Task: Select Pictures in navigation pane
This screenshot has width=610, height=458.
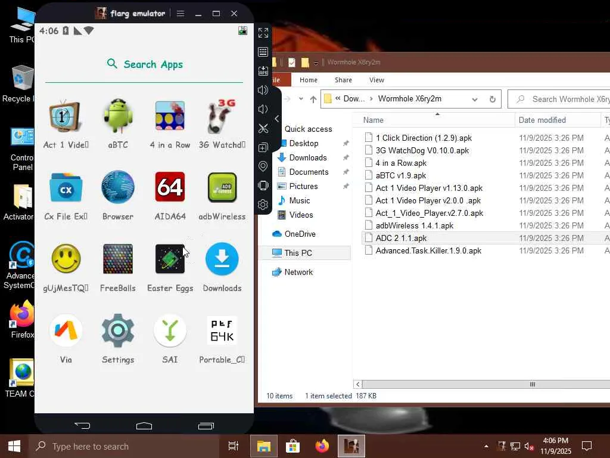Action: click(303, 186)
